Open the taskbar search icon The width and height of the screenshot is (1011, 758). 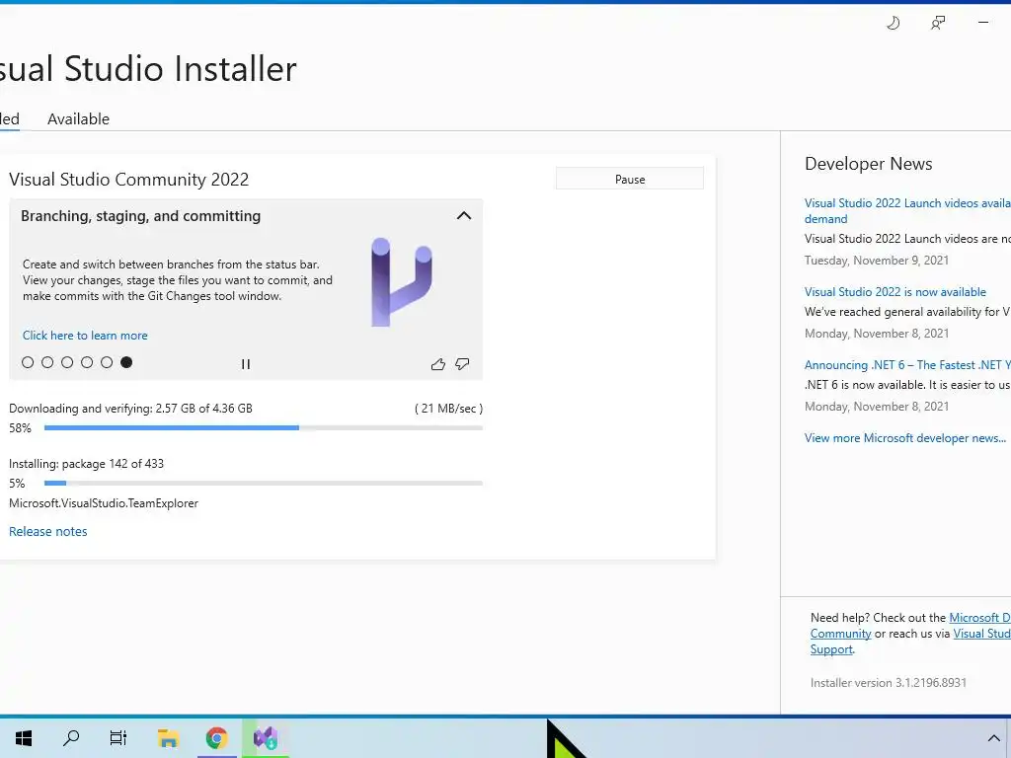tap(71, 738)
